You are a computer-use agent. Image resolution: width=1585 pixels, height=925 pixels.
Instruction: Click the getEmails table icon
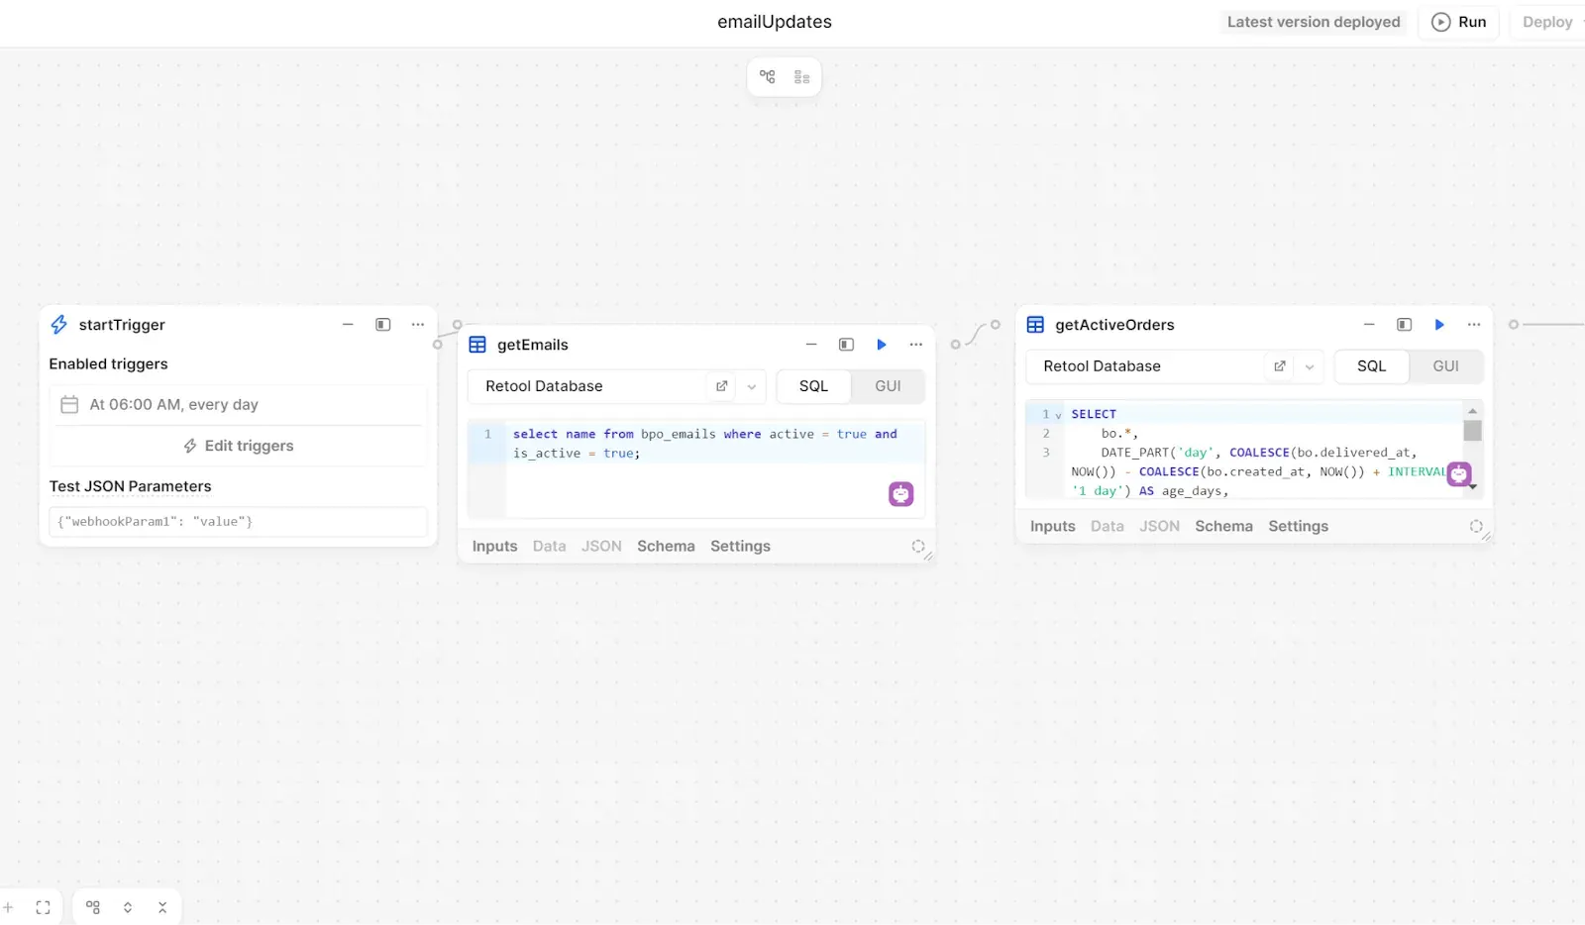(477, 345)
